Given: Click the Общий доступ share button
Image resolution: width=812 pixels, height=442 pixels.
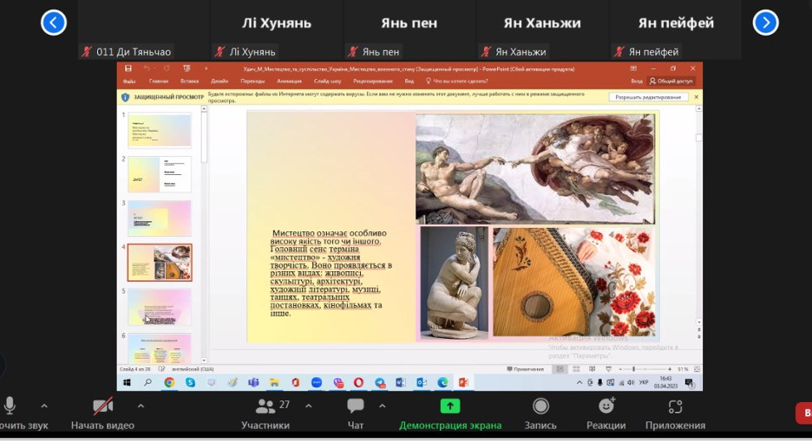Looking at the screenshot, I should coord(671,81).
